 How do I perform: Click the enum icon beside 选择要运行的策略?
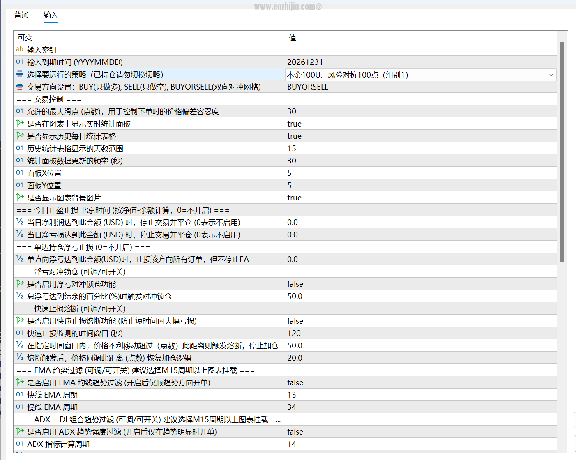tap(20, 74)
